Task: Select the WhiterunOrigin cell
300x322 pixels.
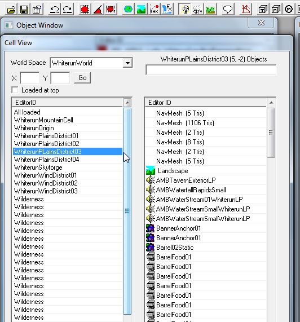Action: pos(67,128)
